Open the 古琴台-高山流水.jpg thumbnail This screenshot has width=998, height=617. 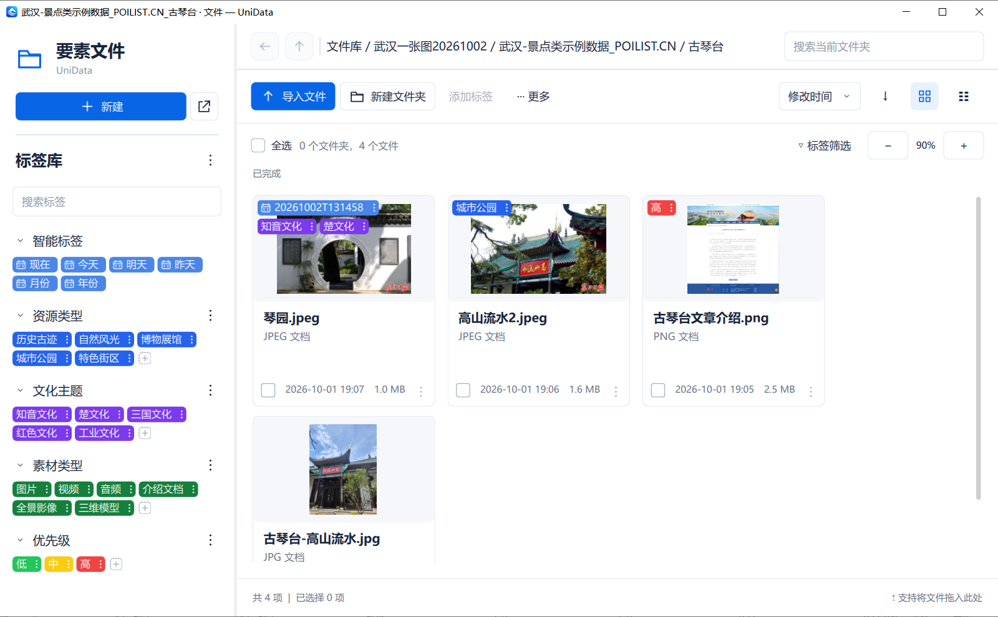click(x=343, y=469)
